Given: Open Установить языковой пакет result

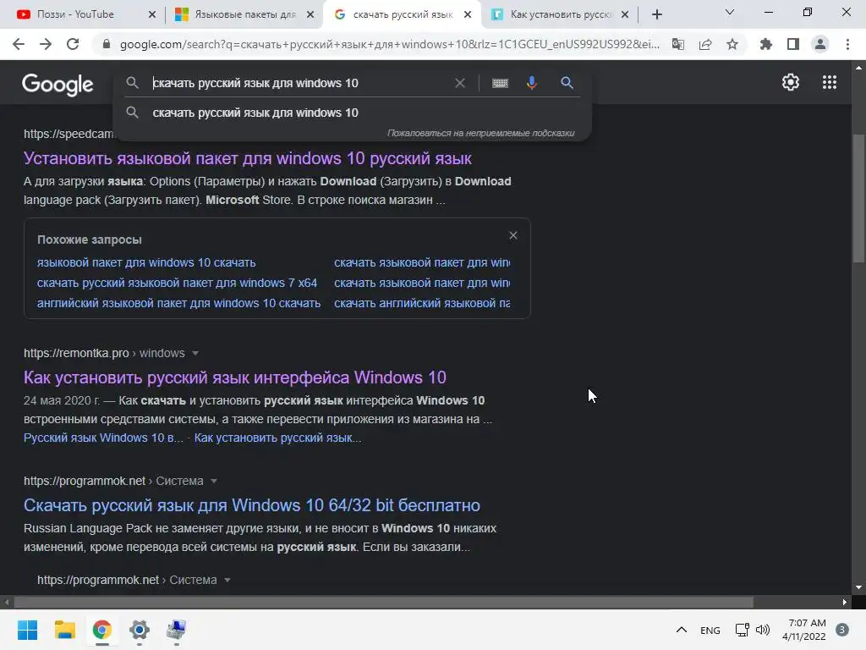Looking at the screenshot, I should tap(248, 158).
